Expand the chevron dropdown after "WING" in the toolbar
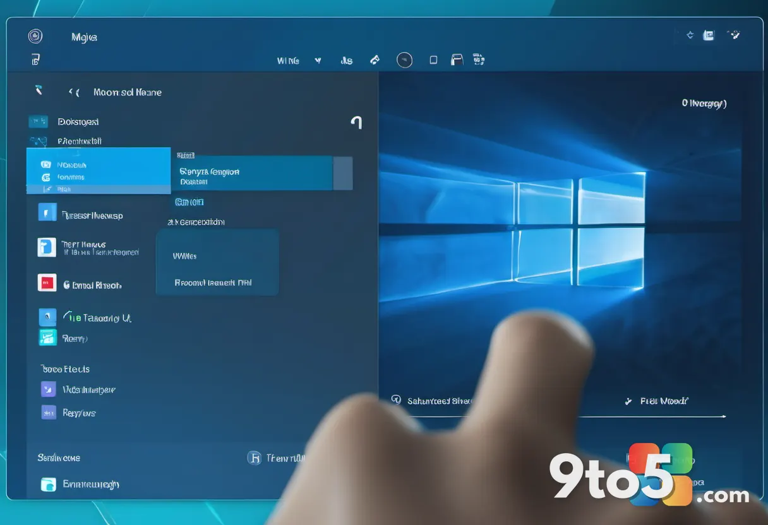 click(318, 61)
